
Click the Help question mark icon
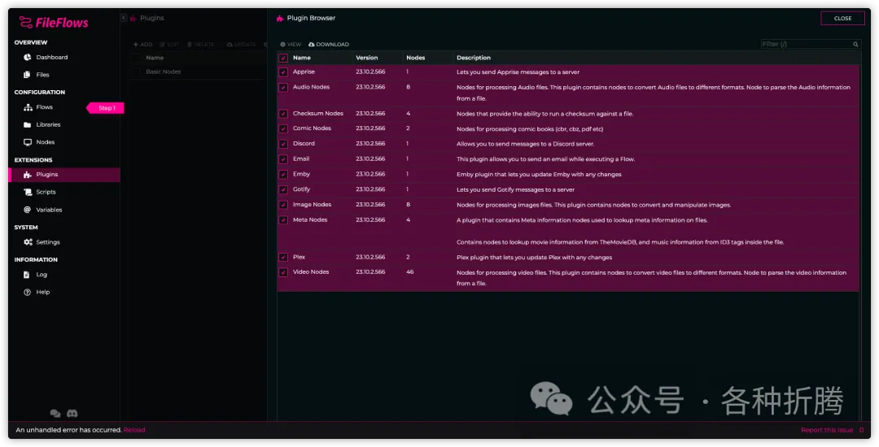(27, 292)
